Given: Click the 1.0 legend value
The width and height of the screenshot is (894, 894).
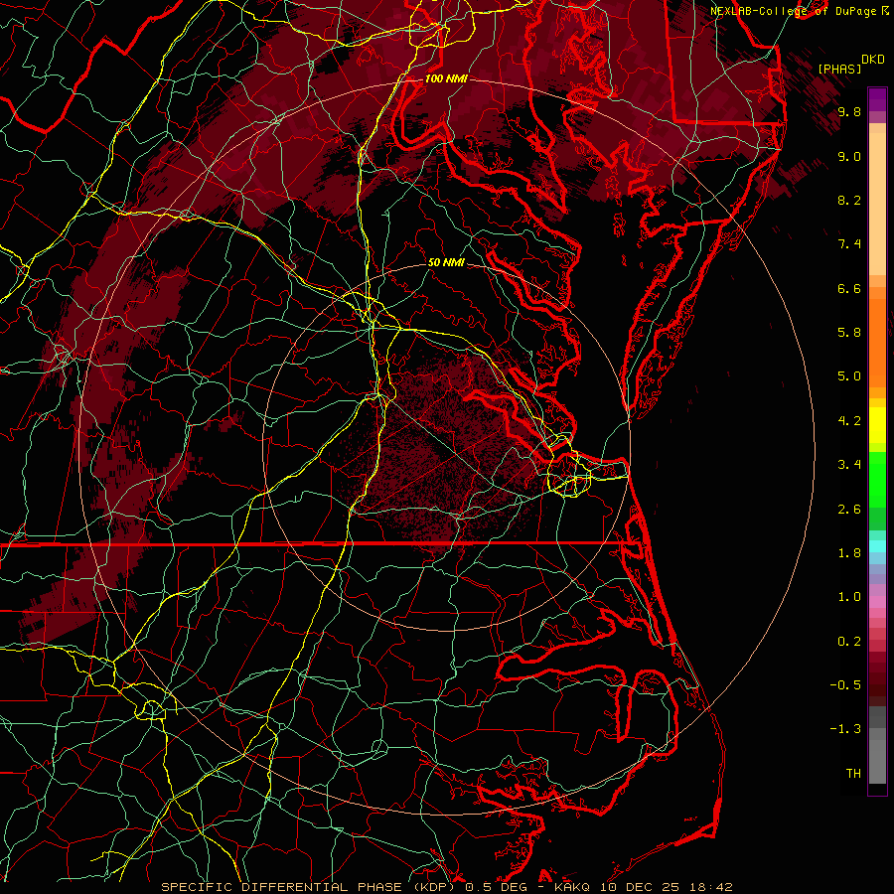Looking at the screenshot, I should 849,597.
